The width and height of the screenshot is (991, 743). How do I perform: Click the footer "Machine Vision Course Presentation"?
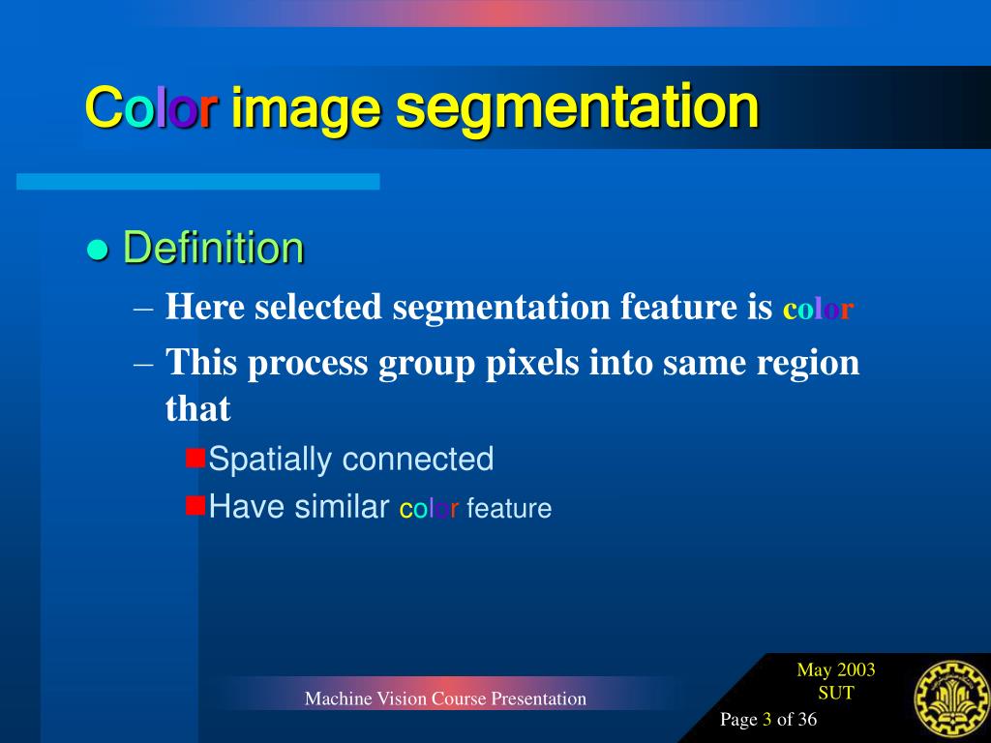[445, 698]
